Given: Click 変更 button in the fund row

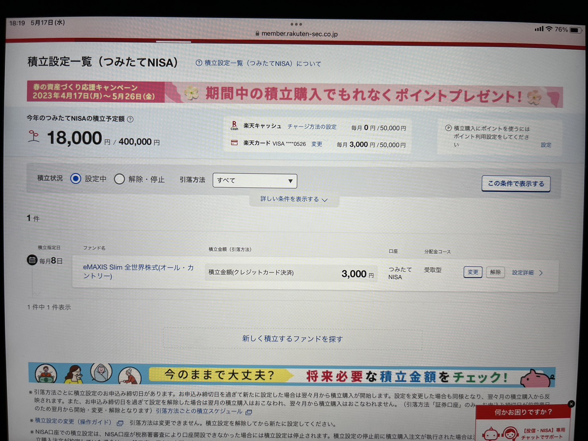Looking at the screenshot, I should (473, 272).
